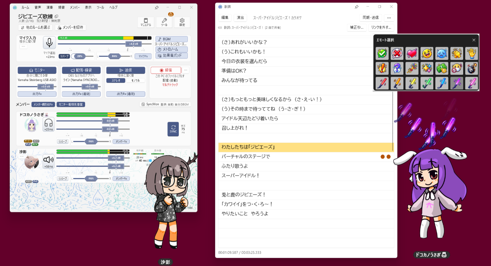Click the warning badge above ツール
This screenshot has height=266, width=491.
[x=171, y=14]
